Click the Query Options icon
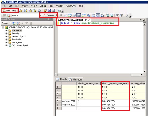 pos(74,15)
